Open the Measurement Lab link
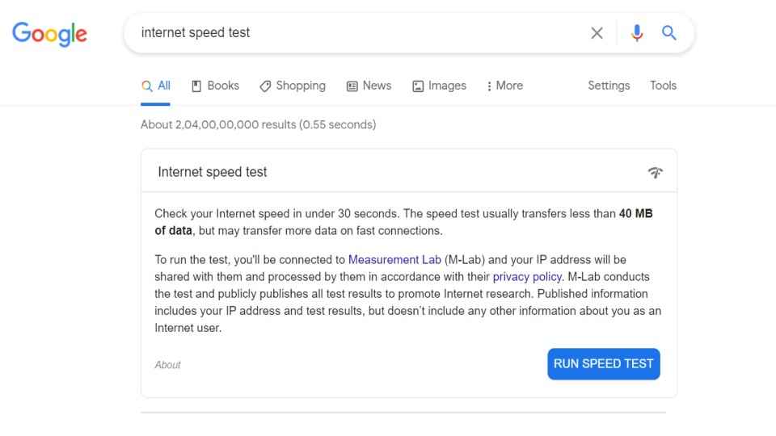The height and width of the screenshot is (436, 776). pos(394,259)
